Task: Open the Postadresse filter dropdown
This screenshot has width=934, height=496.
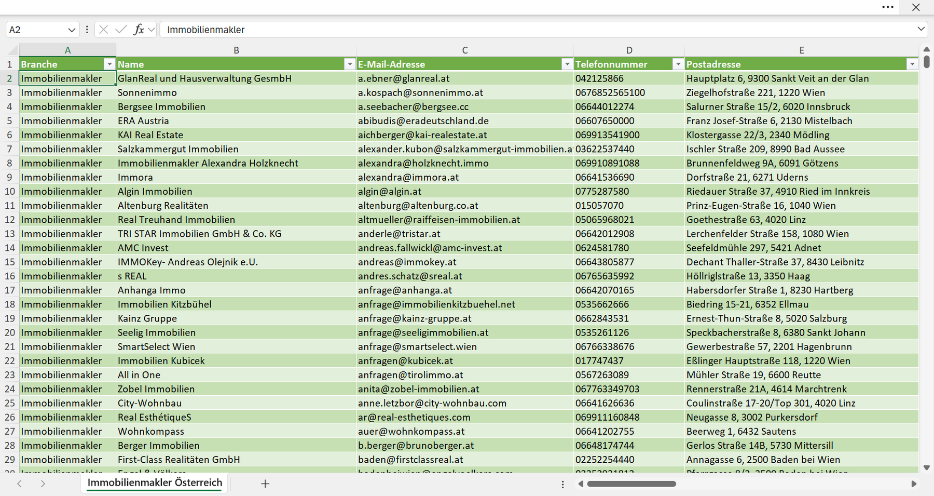Action: tap(912, 64)
